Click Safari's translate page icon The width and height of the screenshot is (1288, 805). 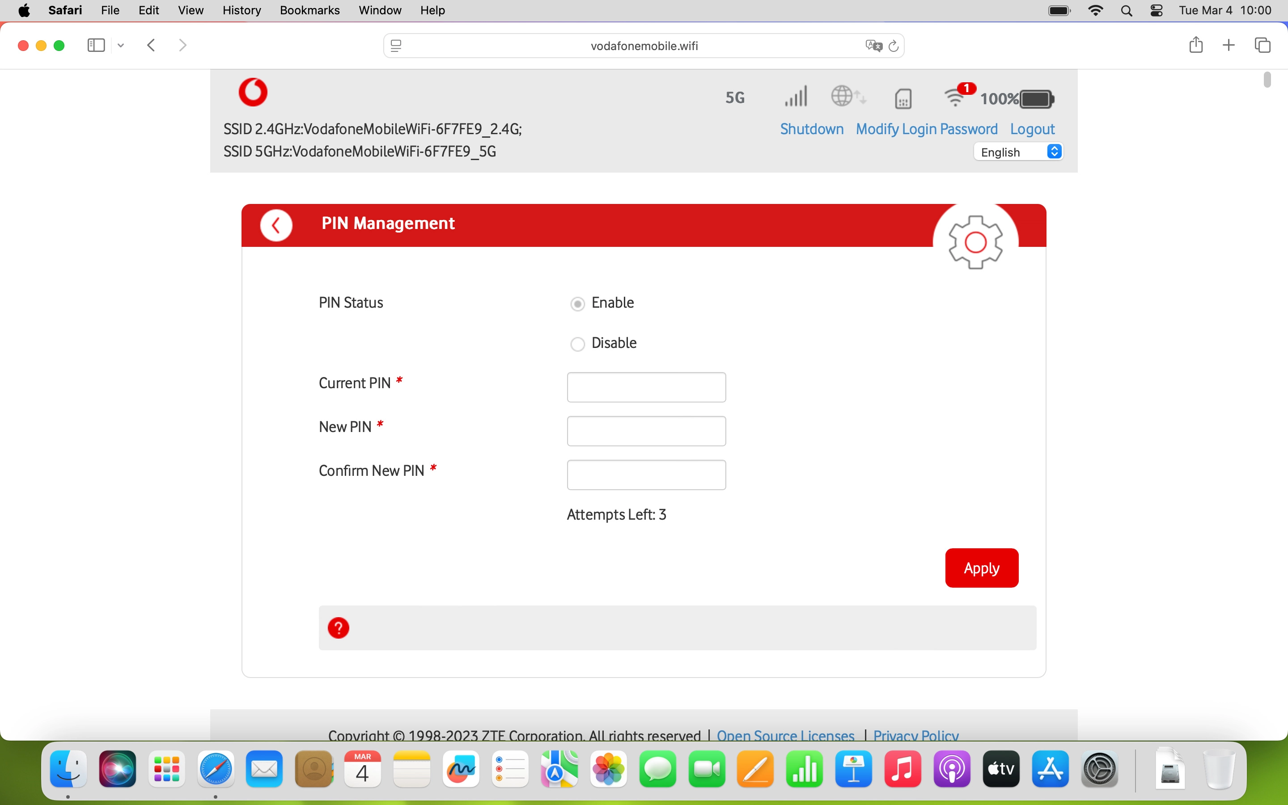pos(873,46)
